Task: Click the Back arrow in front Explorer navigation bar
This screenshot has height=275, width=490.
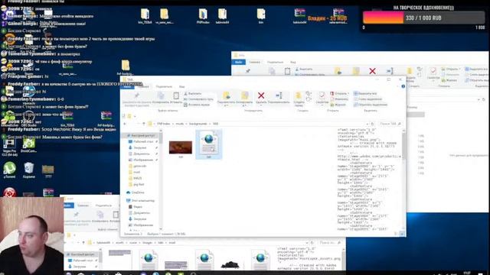Action: point(125,124)
